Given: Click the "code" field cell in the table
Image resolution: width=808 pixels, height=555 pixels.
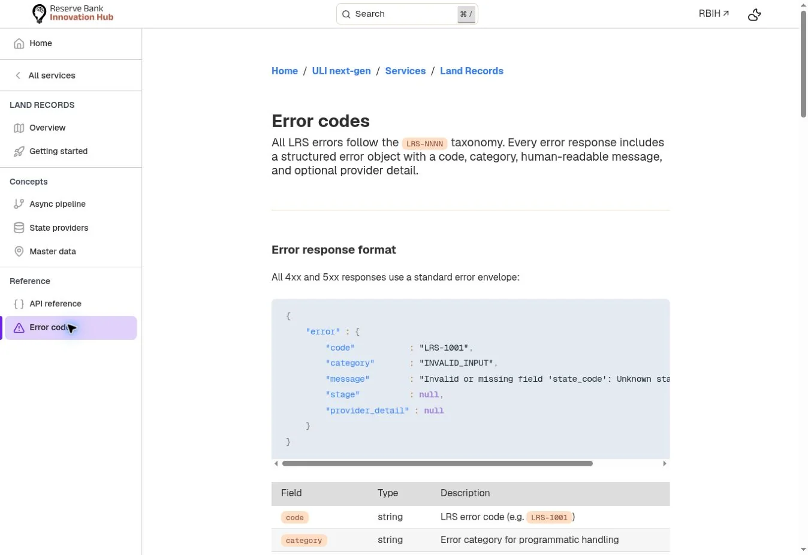Looking at the screenshot, I should click(x=295, y=518).
